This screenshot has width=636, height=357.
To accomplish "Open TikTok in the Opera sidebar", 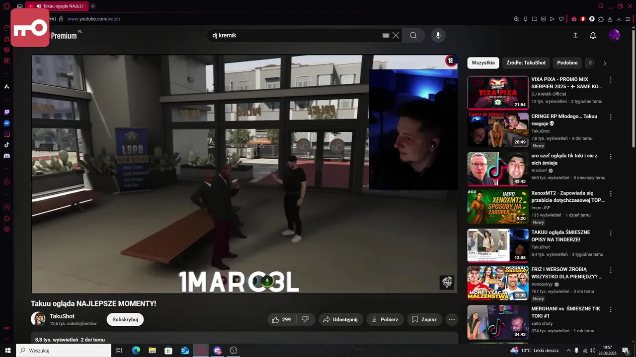I will coord(7,145).
